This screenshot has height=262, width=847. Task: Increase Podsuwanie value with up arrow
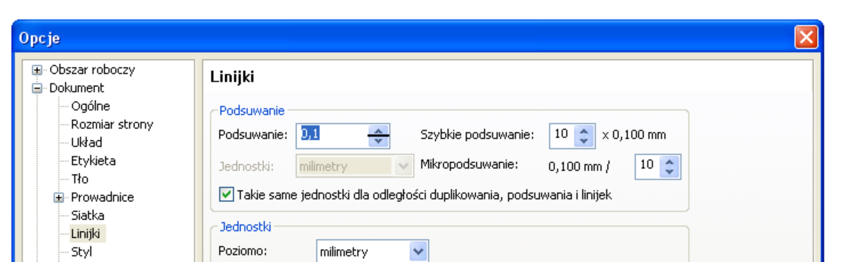point(379,130)
